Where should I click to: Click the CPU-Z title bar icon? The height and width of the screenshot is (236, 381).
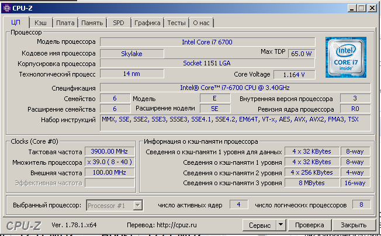pos(8,8)
